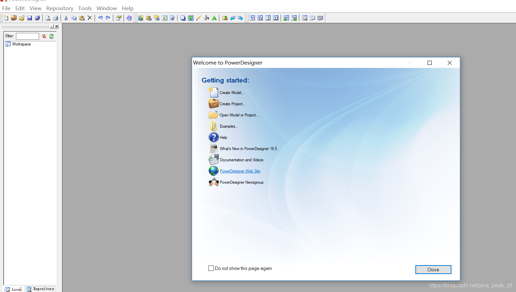Click the purple Help book toolbar icon
Image resolution: width=516 pixels, height=292 pixels.
click(x=129, y=18)
